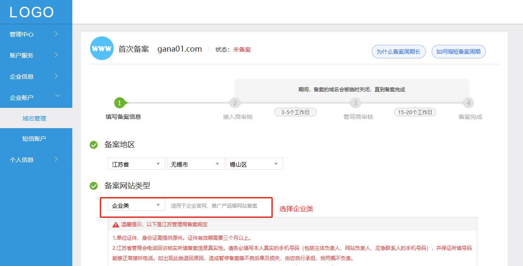This screenshot has height=266, width=523.
Task: Open the 江苏省 province dropdown
Action: pos(135,164)
